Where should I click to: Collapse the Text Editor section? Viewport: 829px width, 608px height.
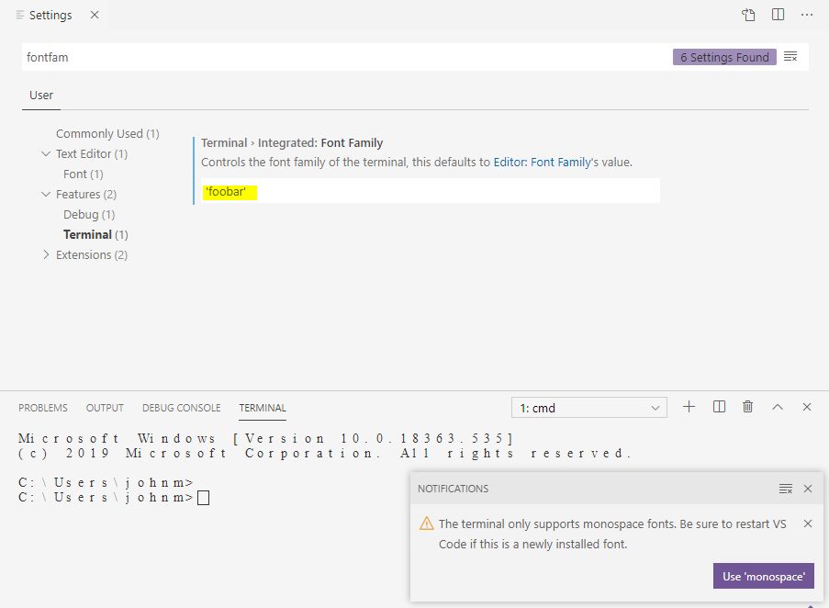(46, 153)
